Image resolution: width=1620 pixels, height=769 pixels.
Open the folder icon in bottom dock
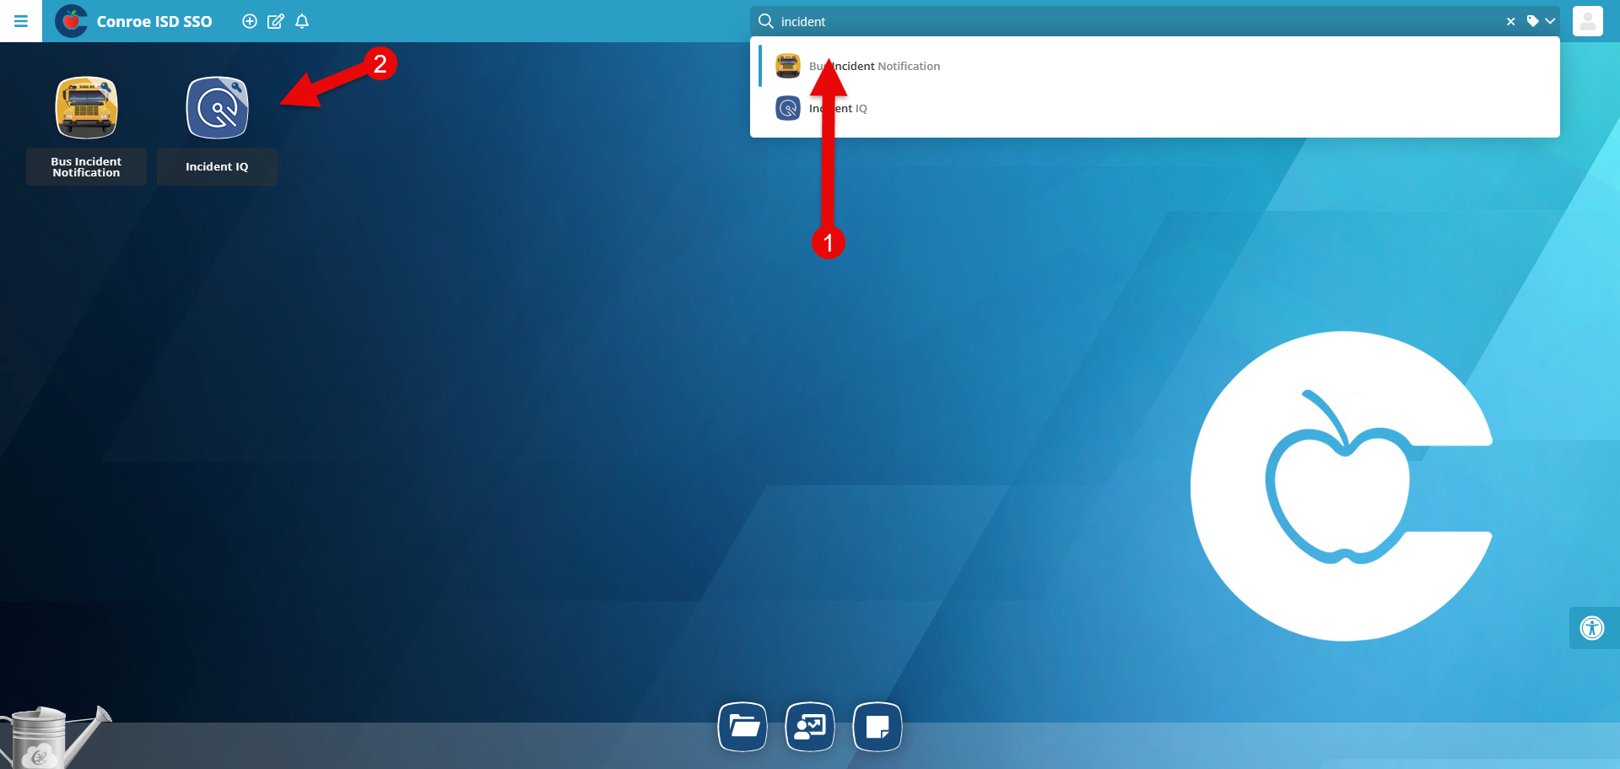(x=742, y=726)
